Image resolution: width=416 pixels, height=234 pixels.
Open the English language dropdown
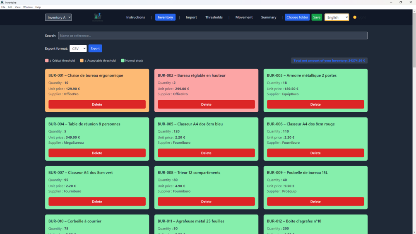click(x=337, y=17)
